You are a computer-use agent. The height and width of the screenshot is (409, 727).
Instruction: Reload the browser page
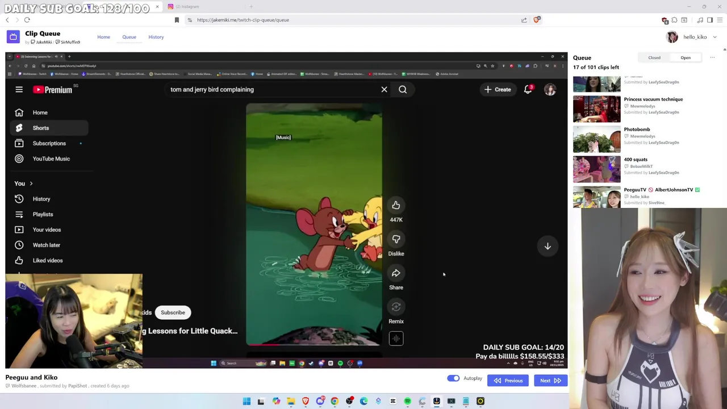[27, 20]
